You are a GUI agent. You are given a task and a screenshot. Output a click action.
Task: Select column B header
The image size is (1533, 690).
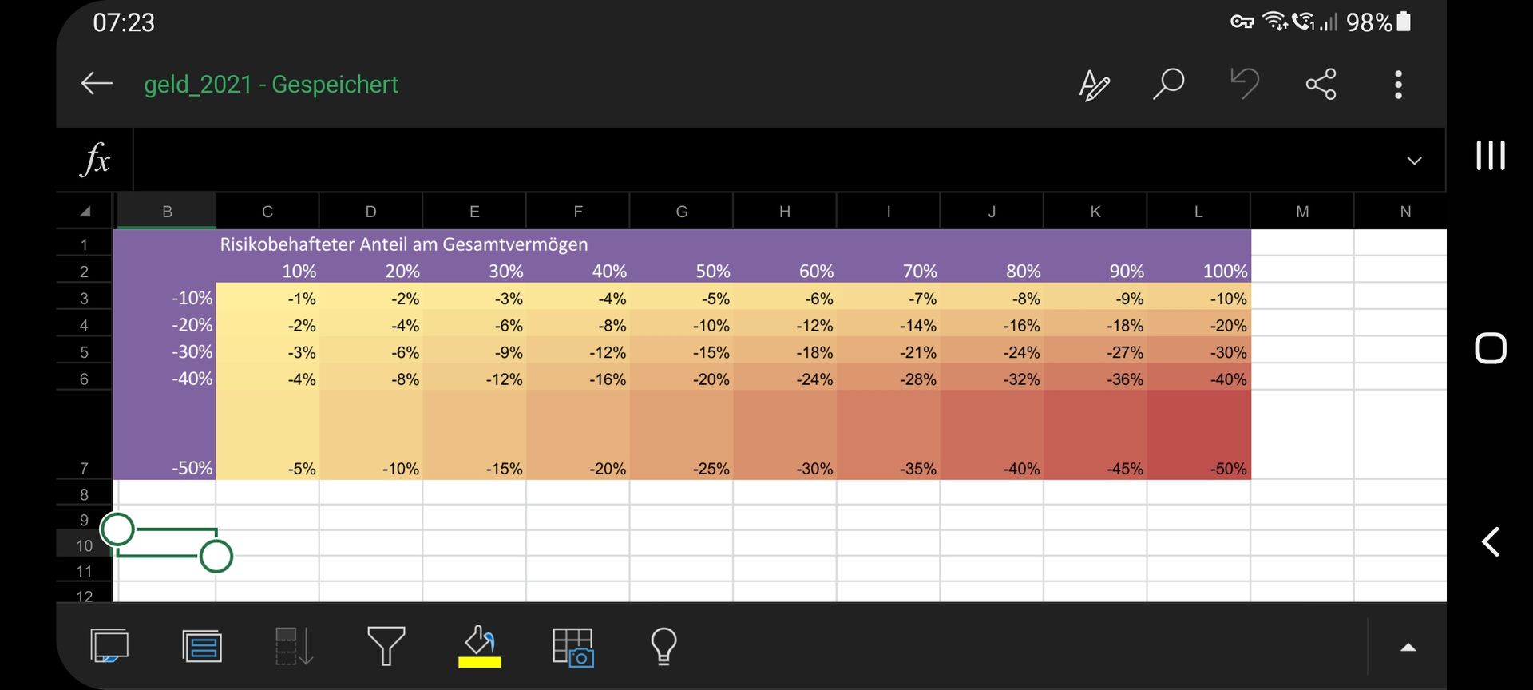[167, 212]
